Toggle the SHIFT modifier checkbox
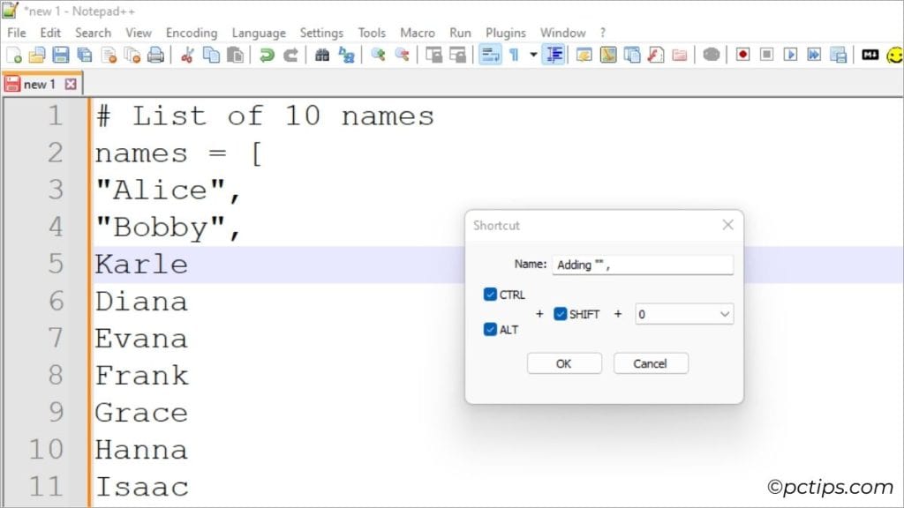Screen dimensions: 904x508 (x=560, y=314)
